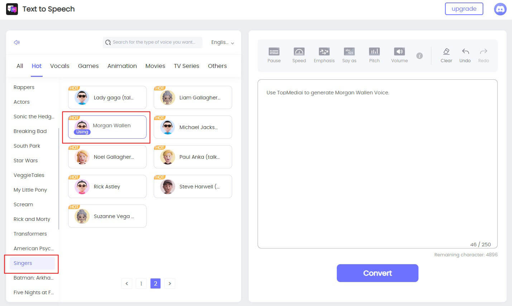The width and height of the screenshot is (512, 306).
Task: Click the Noel Gallagher voice avatar
Action: pos(82,157)
